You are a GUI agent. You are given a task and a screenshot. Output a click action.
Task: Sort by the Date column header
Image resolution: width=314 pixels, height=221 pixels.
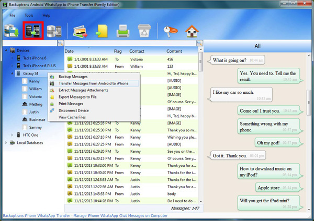coord(69,51)
